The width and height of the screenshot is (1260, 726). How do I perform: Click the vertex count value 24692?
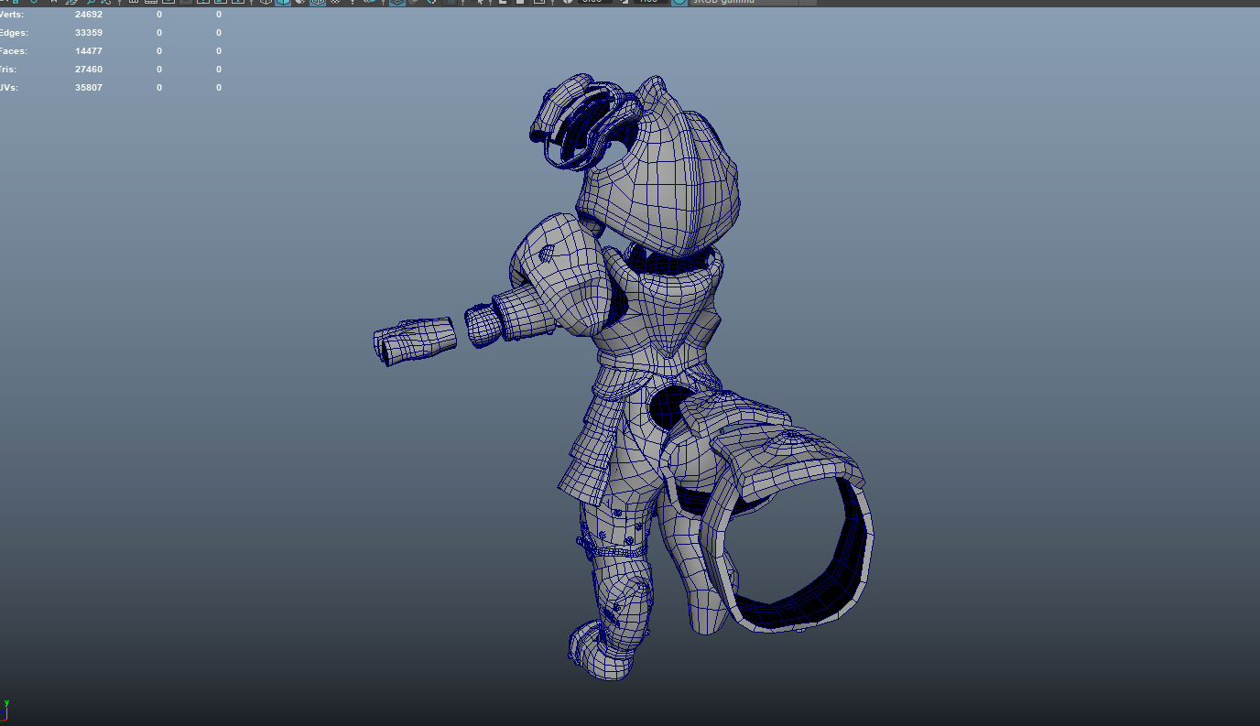[89, 15]
